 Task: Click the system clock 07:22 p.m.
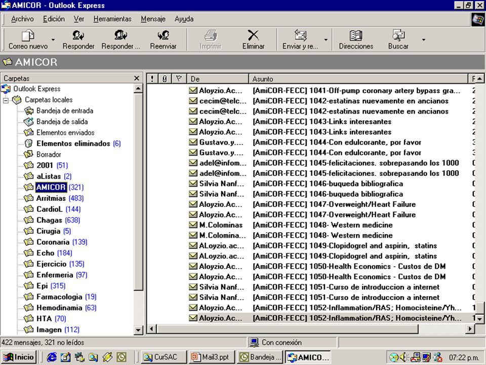click(464, 357)
